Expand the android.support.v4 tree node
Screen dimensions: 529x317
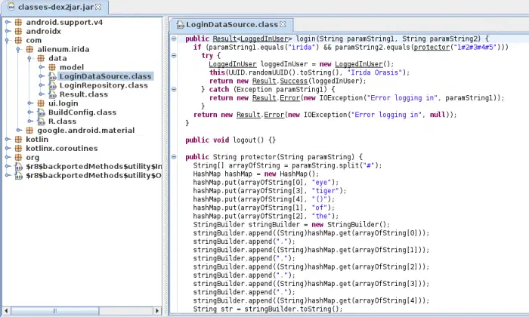(x=8, y=22)
